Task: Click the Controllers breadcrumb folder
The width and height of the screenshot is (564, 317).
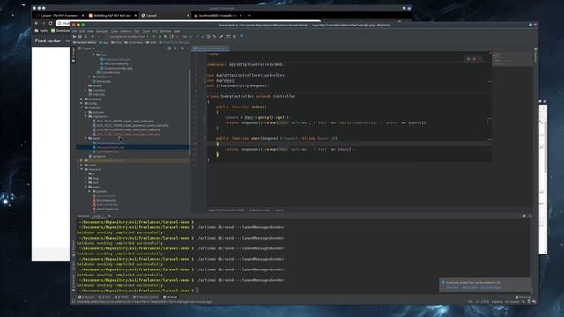Action: [x=133, y=42]
